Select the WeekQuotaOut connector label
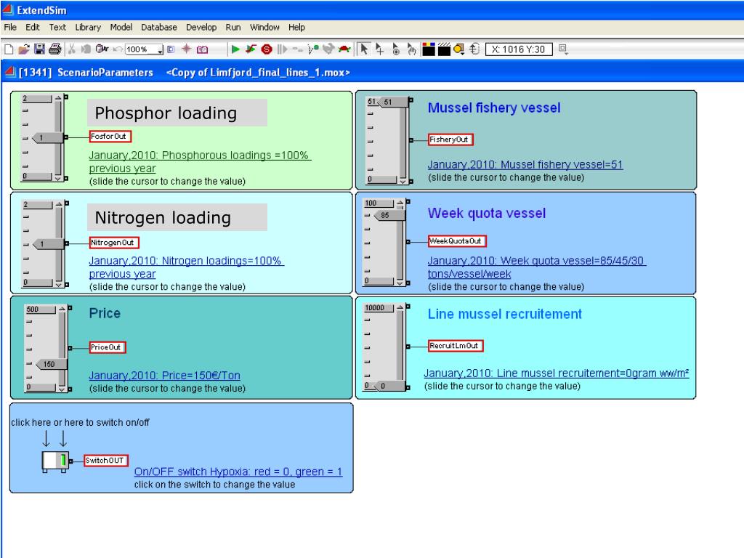 coord(457,241)
